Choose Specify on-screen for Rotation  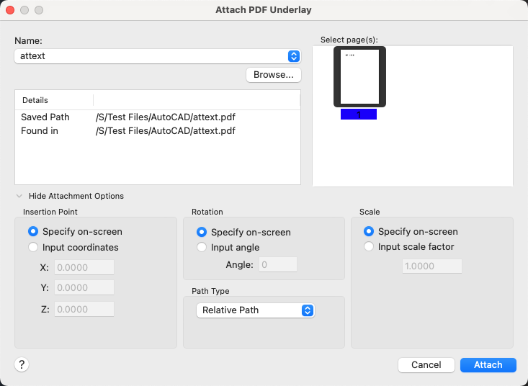point(202,233)
